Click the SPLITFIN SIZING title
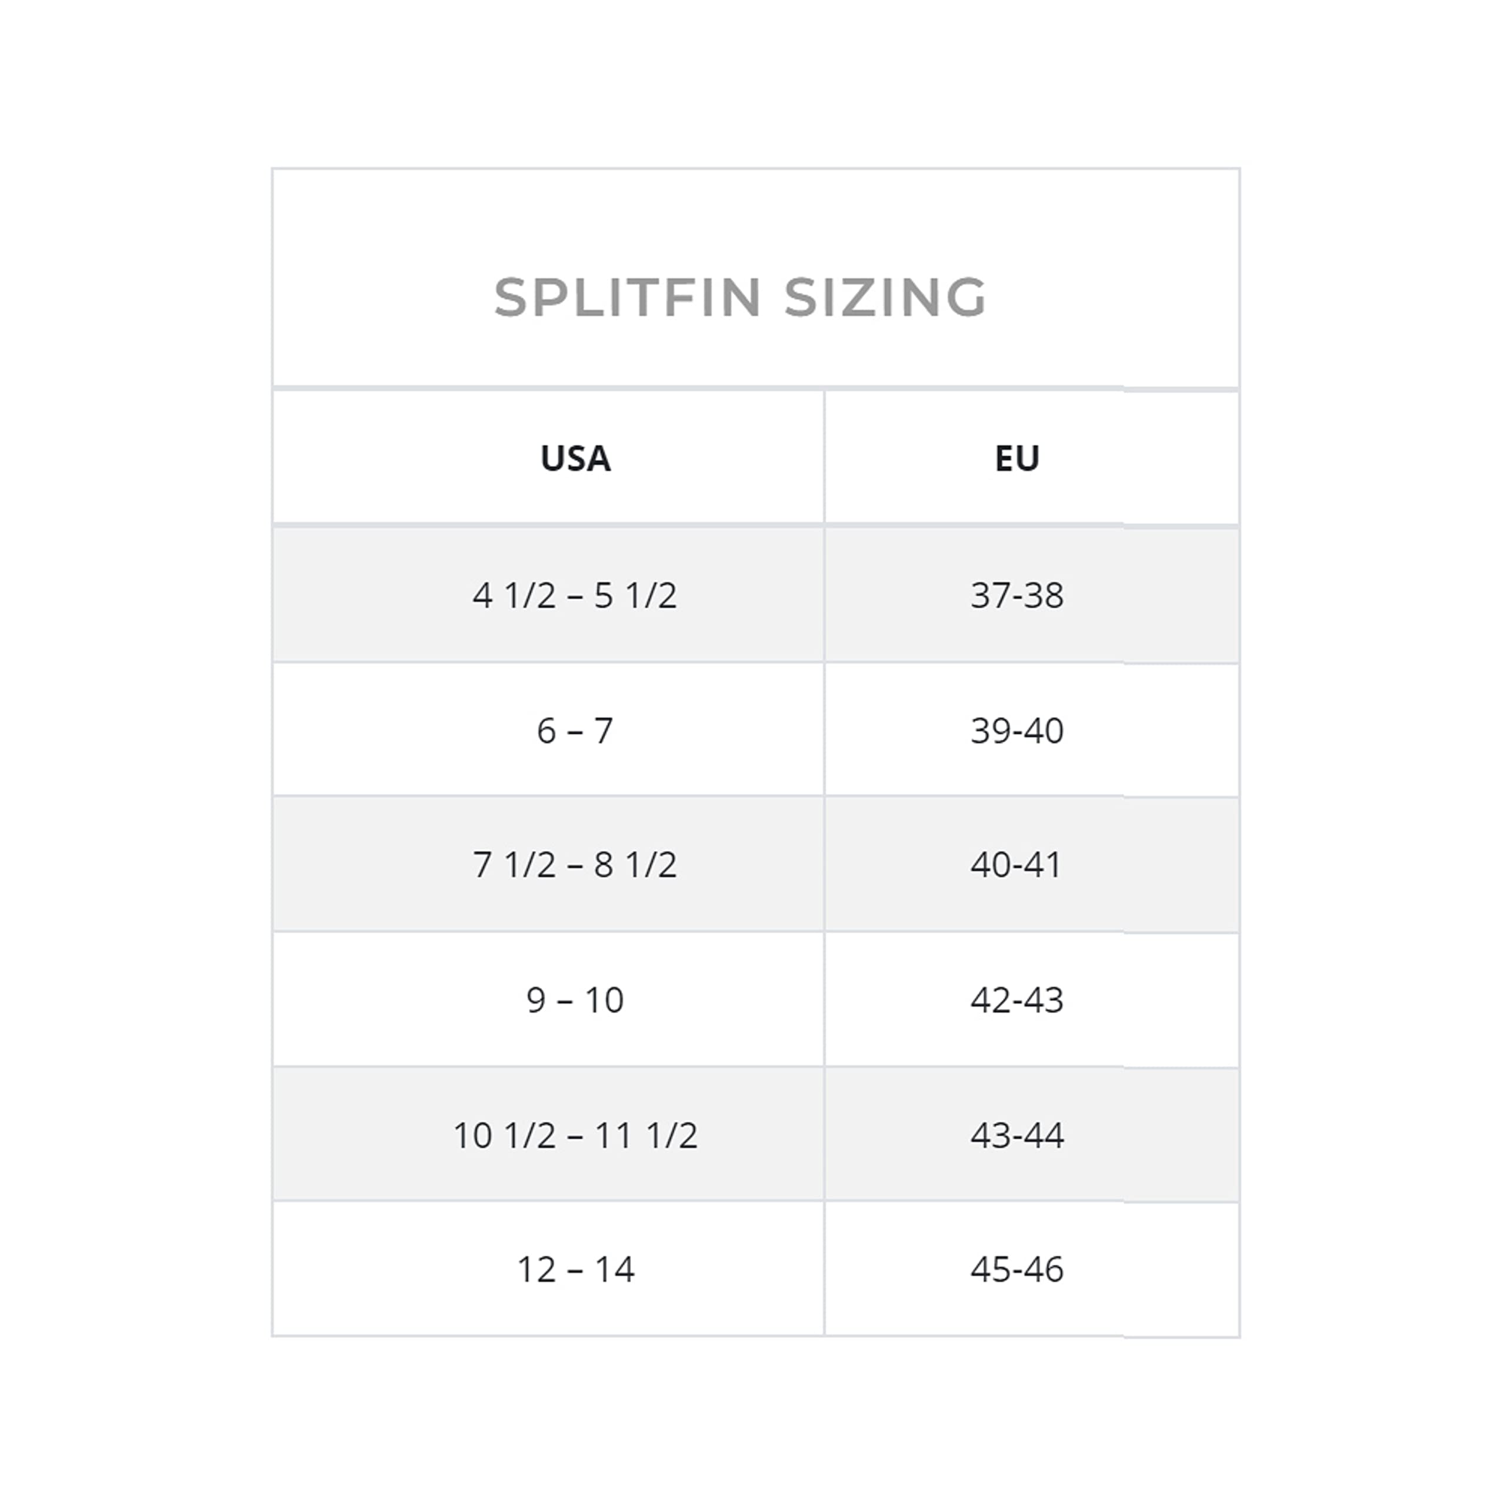 (741, 297)
